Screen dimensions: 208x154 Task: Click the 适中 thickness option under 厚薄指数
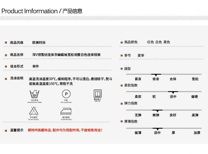157,133
